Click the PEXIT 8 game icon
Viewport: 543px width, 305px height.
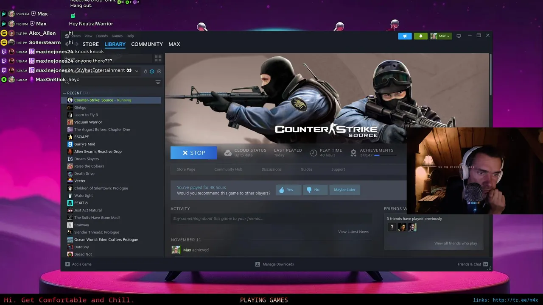(x=70, y=203)
